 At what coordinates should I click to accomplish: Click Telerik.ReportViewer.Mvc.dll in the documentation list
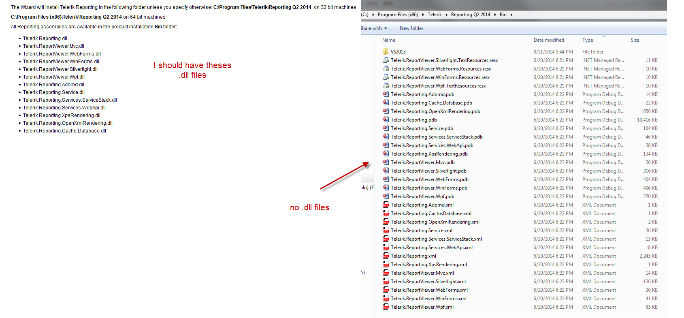53,46
